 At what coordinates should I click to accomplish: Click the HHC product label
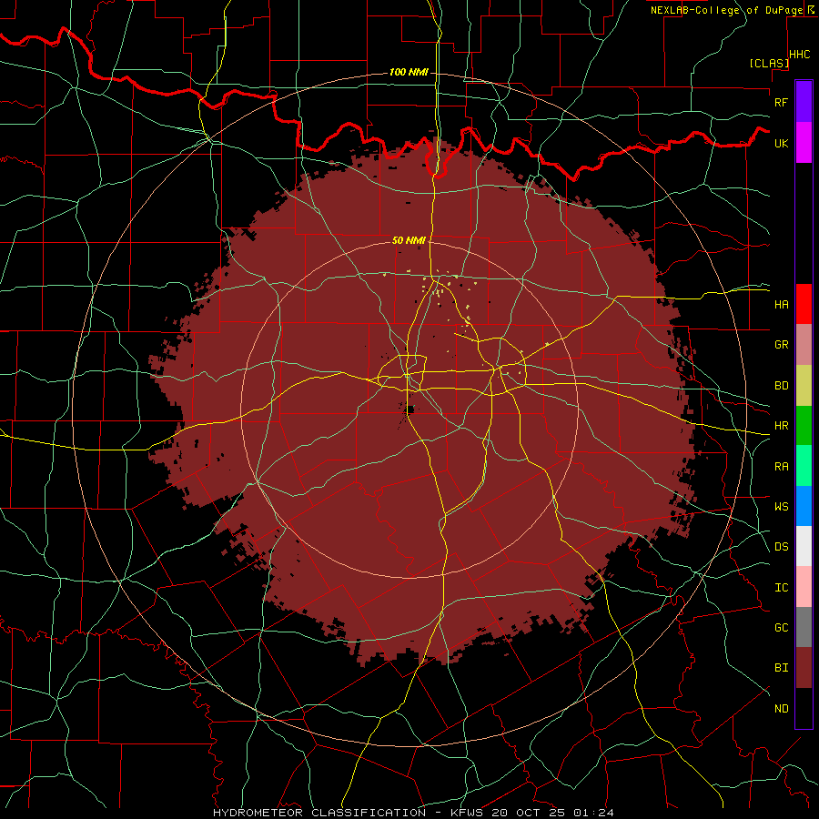click(x=800, y=55)
